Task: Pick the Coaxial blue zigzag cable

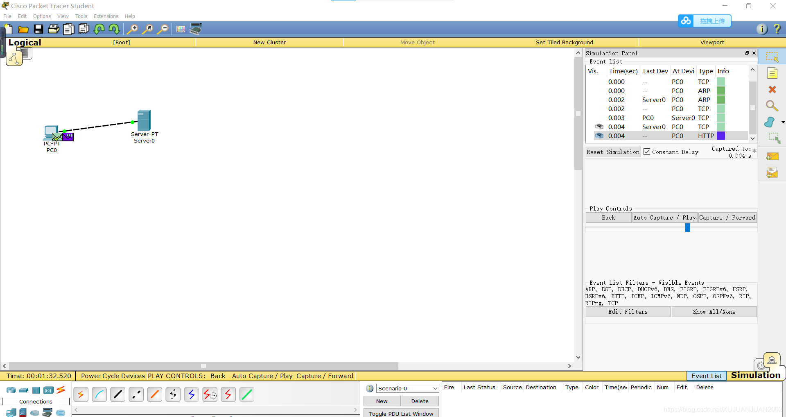Action: coord(192,394)
